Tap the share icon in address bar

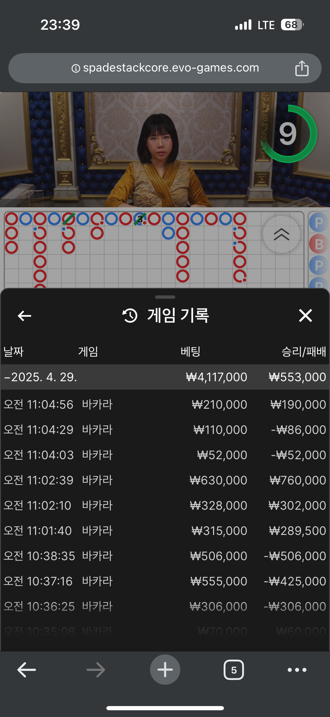click(x=302, y=68)
